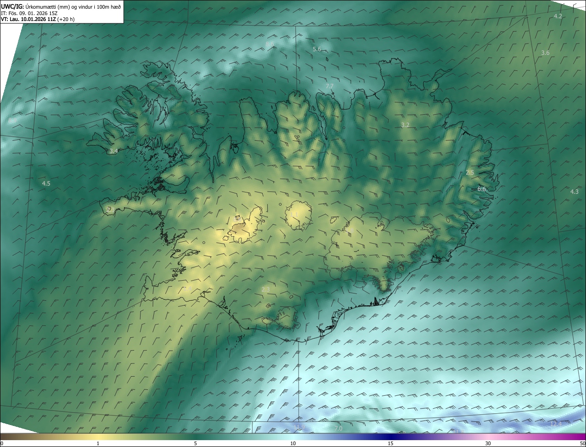This screenshot has width=586, height=447.
Task: Click the color scale label 5
Action: (195, 443)
